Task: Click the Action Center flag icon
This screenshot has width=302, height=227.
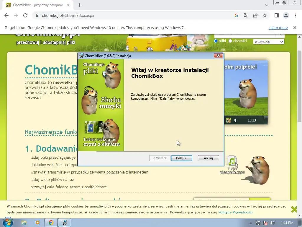Action: tap(265, 223)
